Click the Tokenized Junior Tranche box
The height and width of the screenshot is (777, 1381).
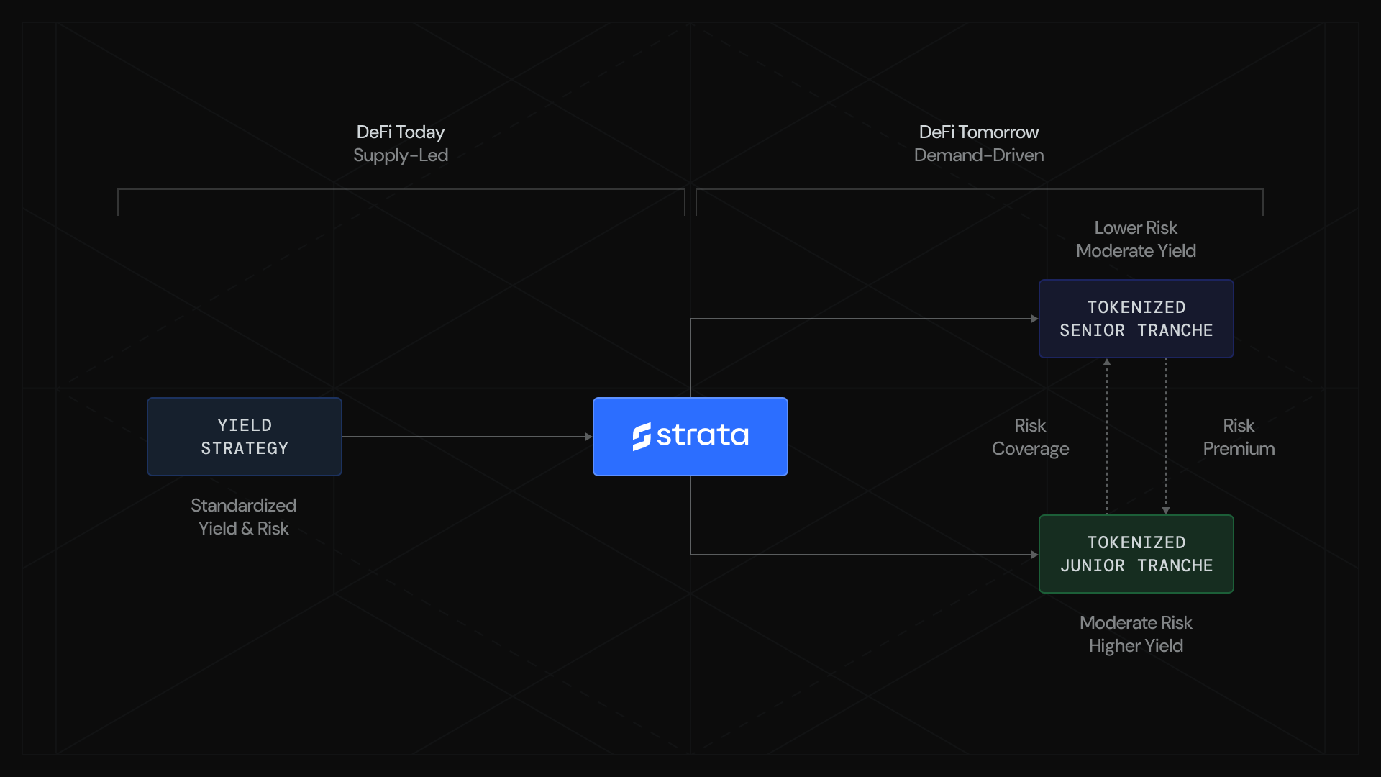pyautogui.click(x=1136, y=554)
